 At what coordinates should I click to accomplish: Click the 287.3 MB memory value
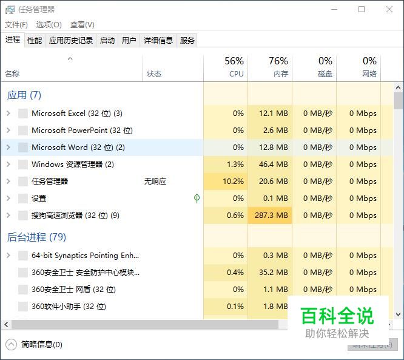pyautogui.click(x=271, y=216)
